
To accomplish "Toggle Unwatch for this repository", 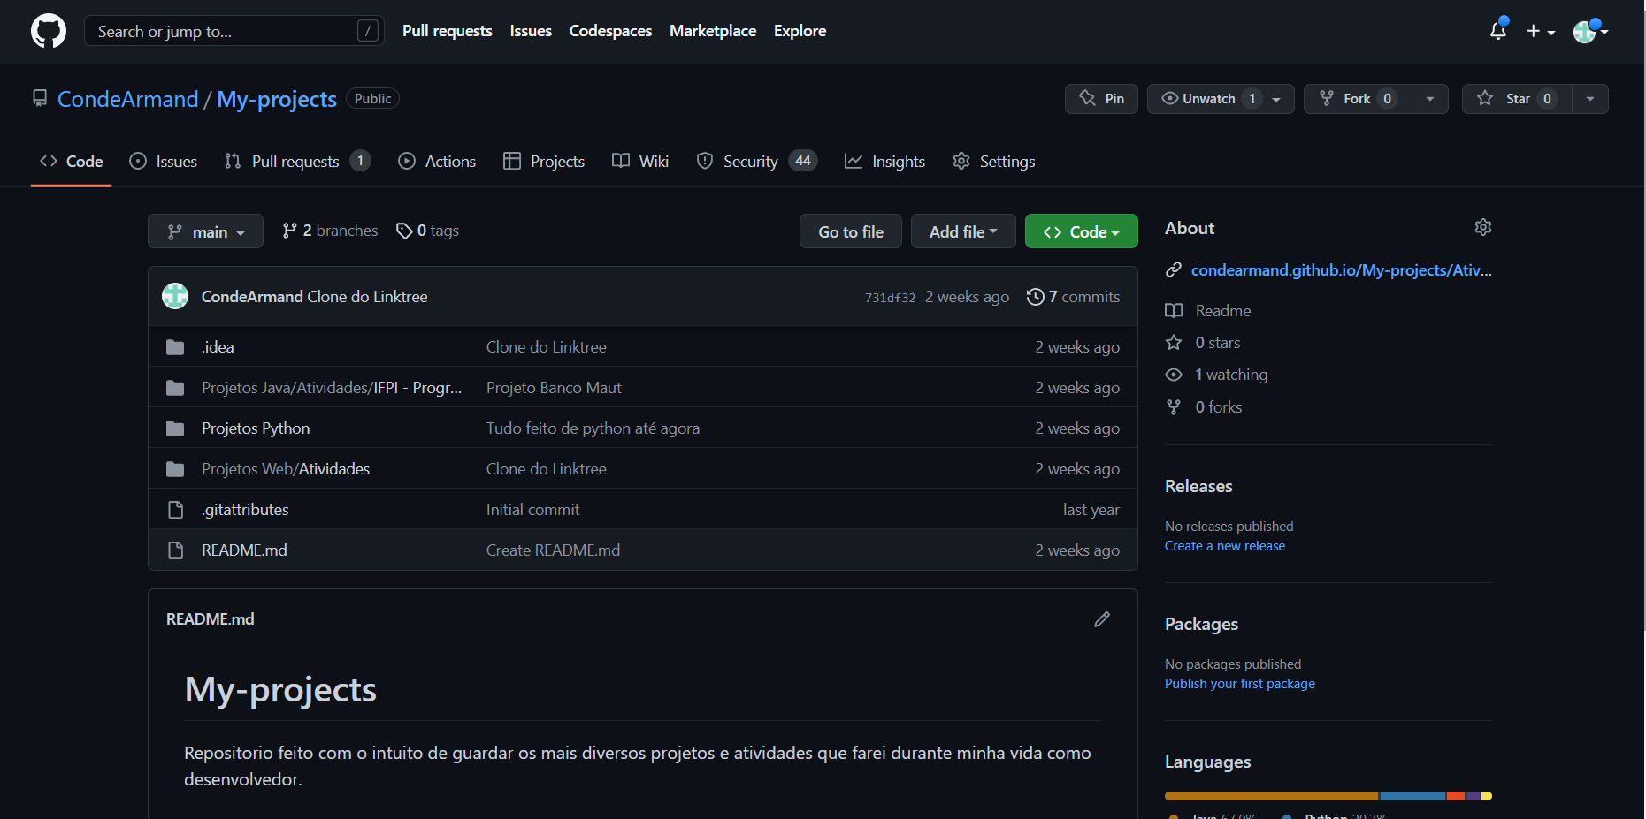I will [1210, 98].
